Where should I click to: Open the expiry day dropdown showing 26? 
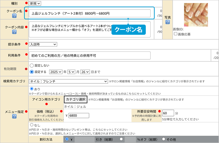[x=85, y=71]
